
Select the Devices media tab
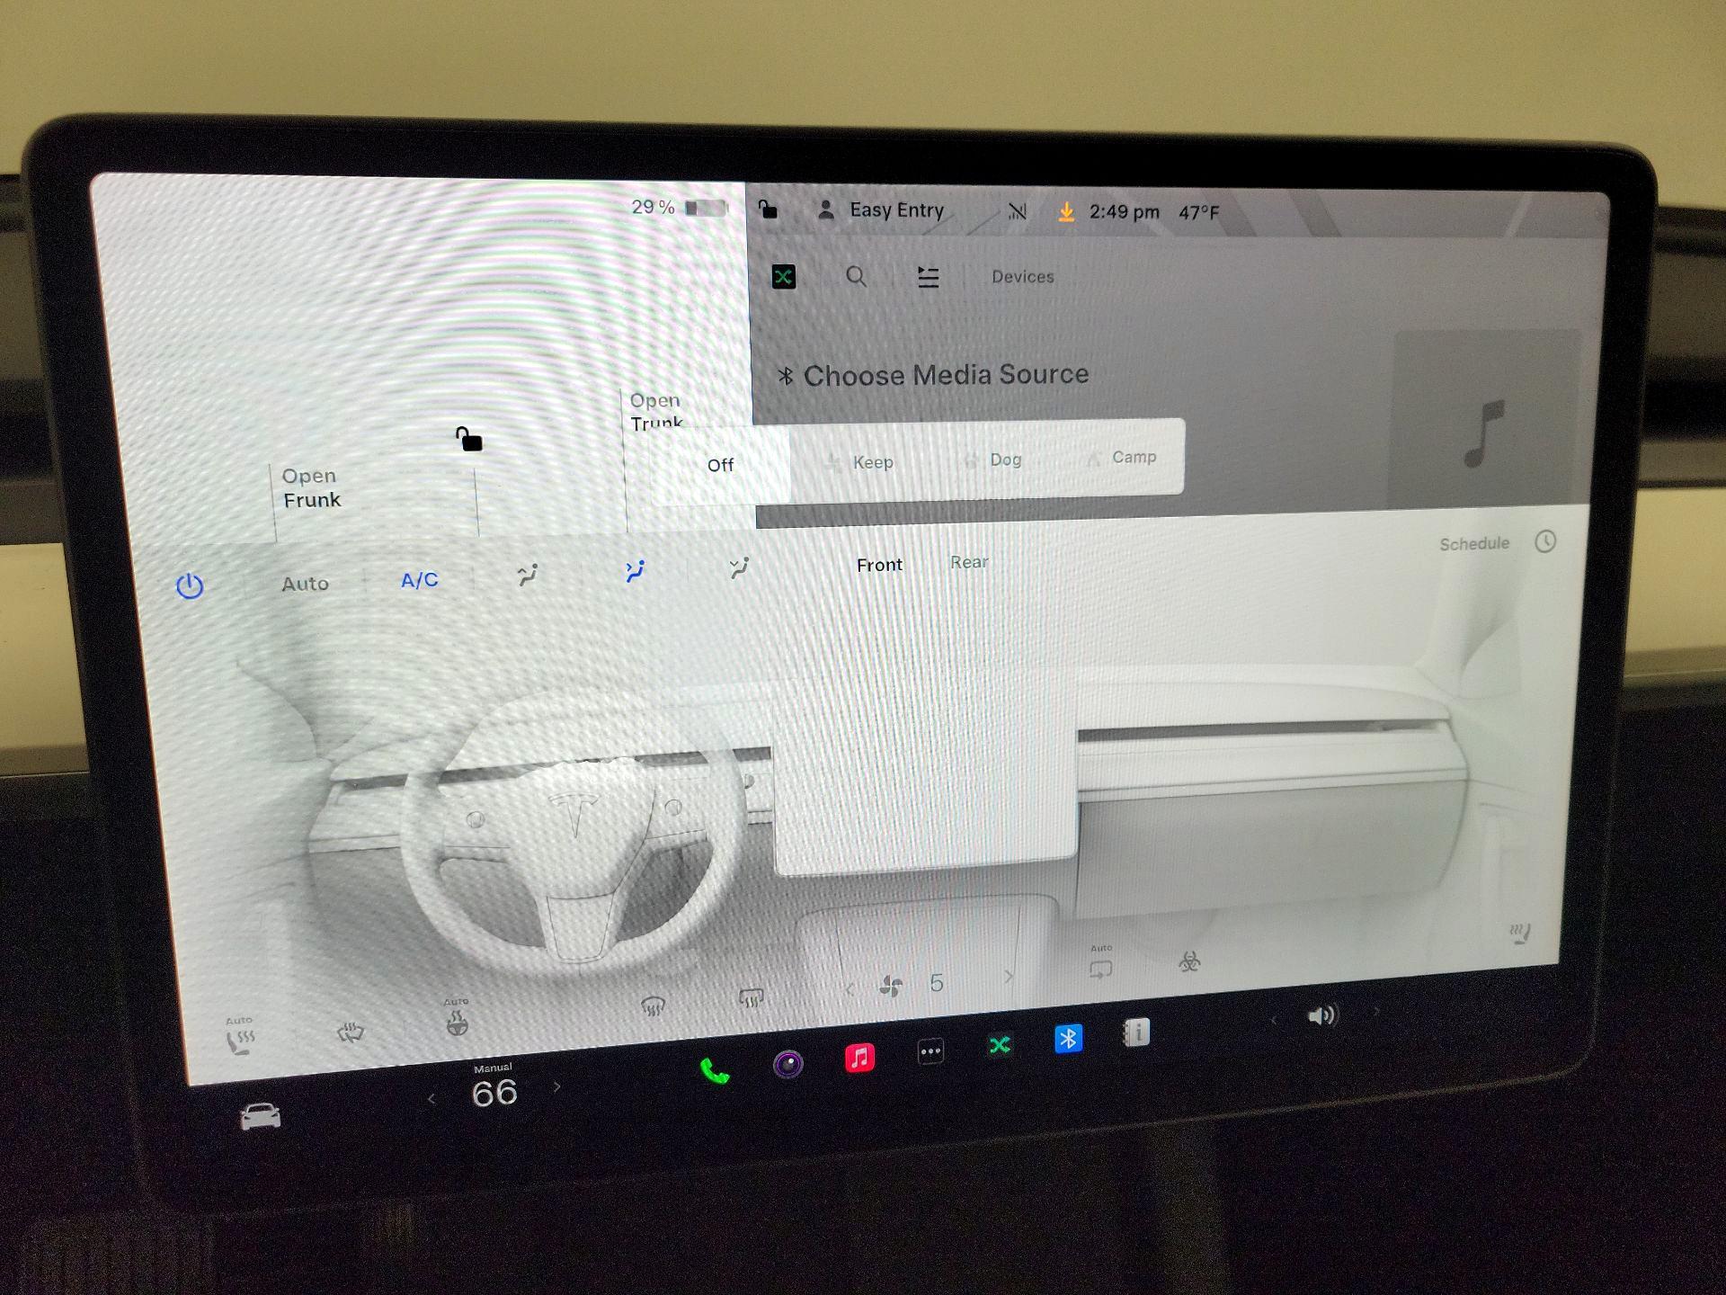(x=1022, y=277)
